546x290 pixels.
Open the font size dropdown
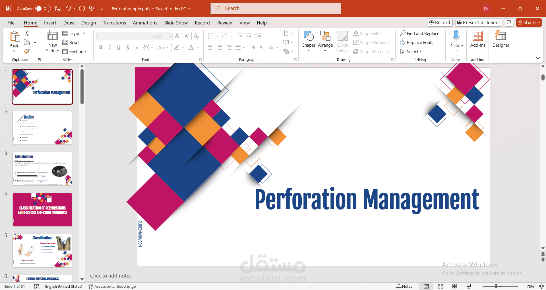tap(170, 36)
